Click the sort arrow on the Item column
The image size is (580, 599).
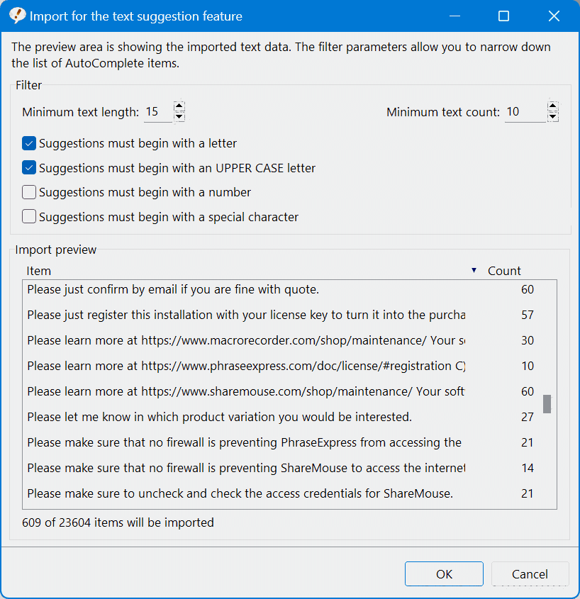473,271
